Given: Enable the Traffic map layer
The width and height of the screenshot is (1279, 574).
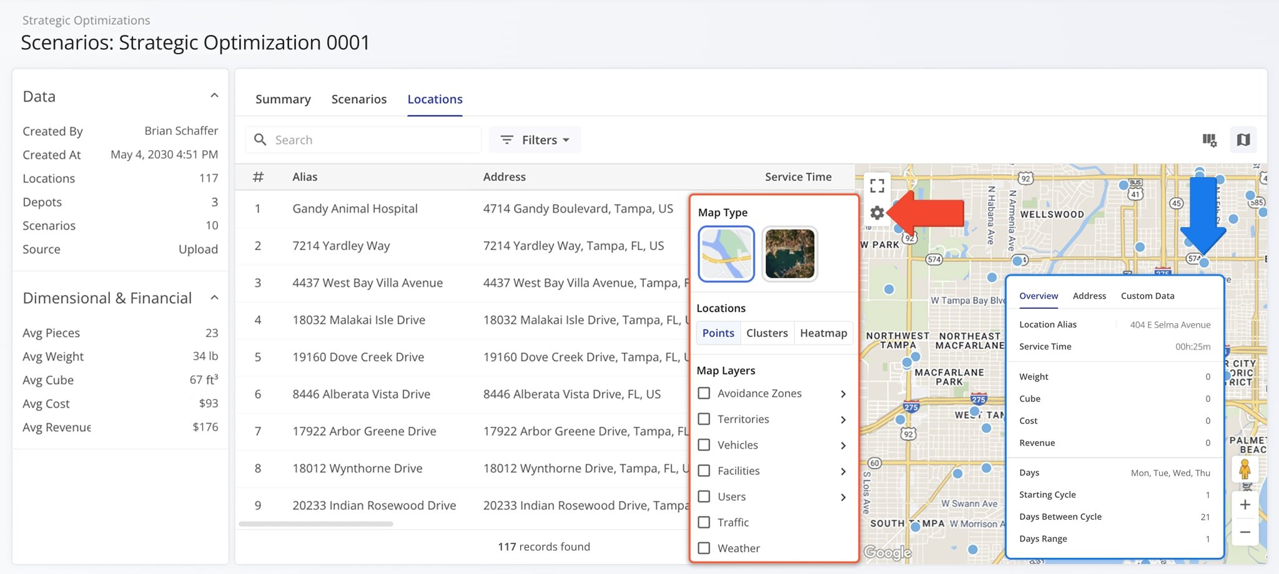Looking at the screenshot, I should click(704, 522).
